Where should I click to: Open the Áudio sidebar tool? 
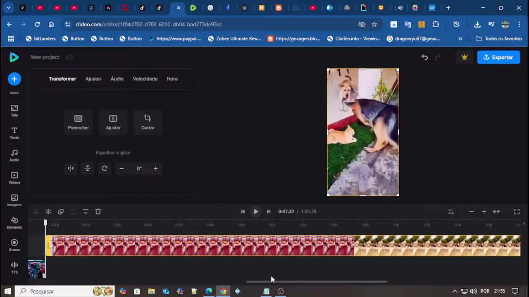14,156
